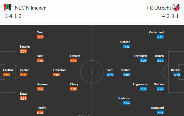Click Hoorn's 6.79 rating badge
Screen dimensions: 184x116
tap(160, 60)
